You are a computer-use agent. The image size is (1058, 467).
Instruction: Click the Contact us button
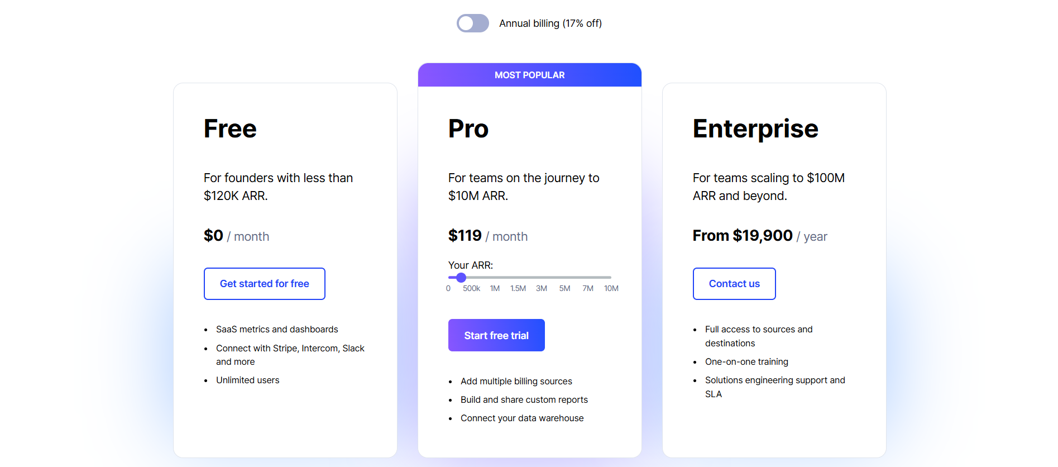(734, 283)
